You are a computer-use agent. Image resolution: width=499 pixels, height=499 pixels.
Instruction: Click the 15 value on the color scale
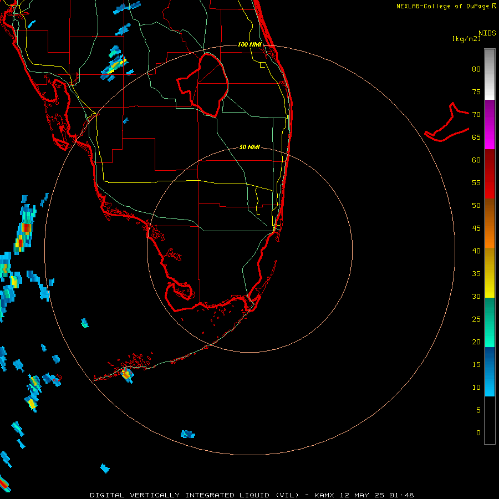click(476, 364)
